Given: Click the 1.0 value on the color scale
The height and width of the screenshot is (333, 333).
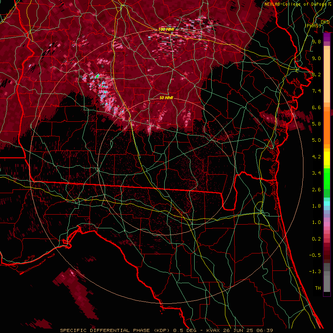Looking at the screenshot, I should [316, 222].
